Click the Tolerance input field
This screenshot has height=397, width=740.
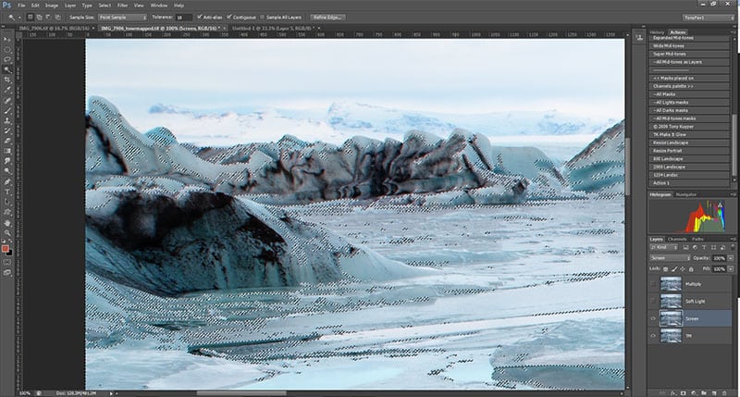[x=183, y=17]
